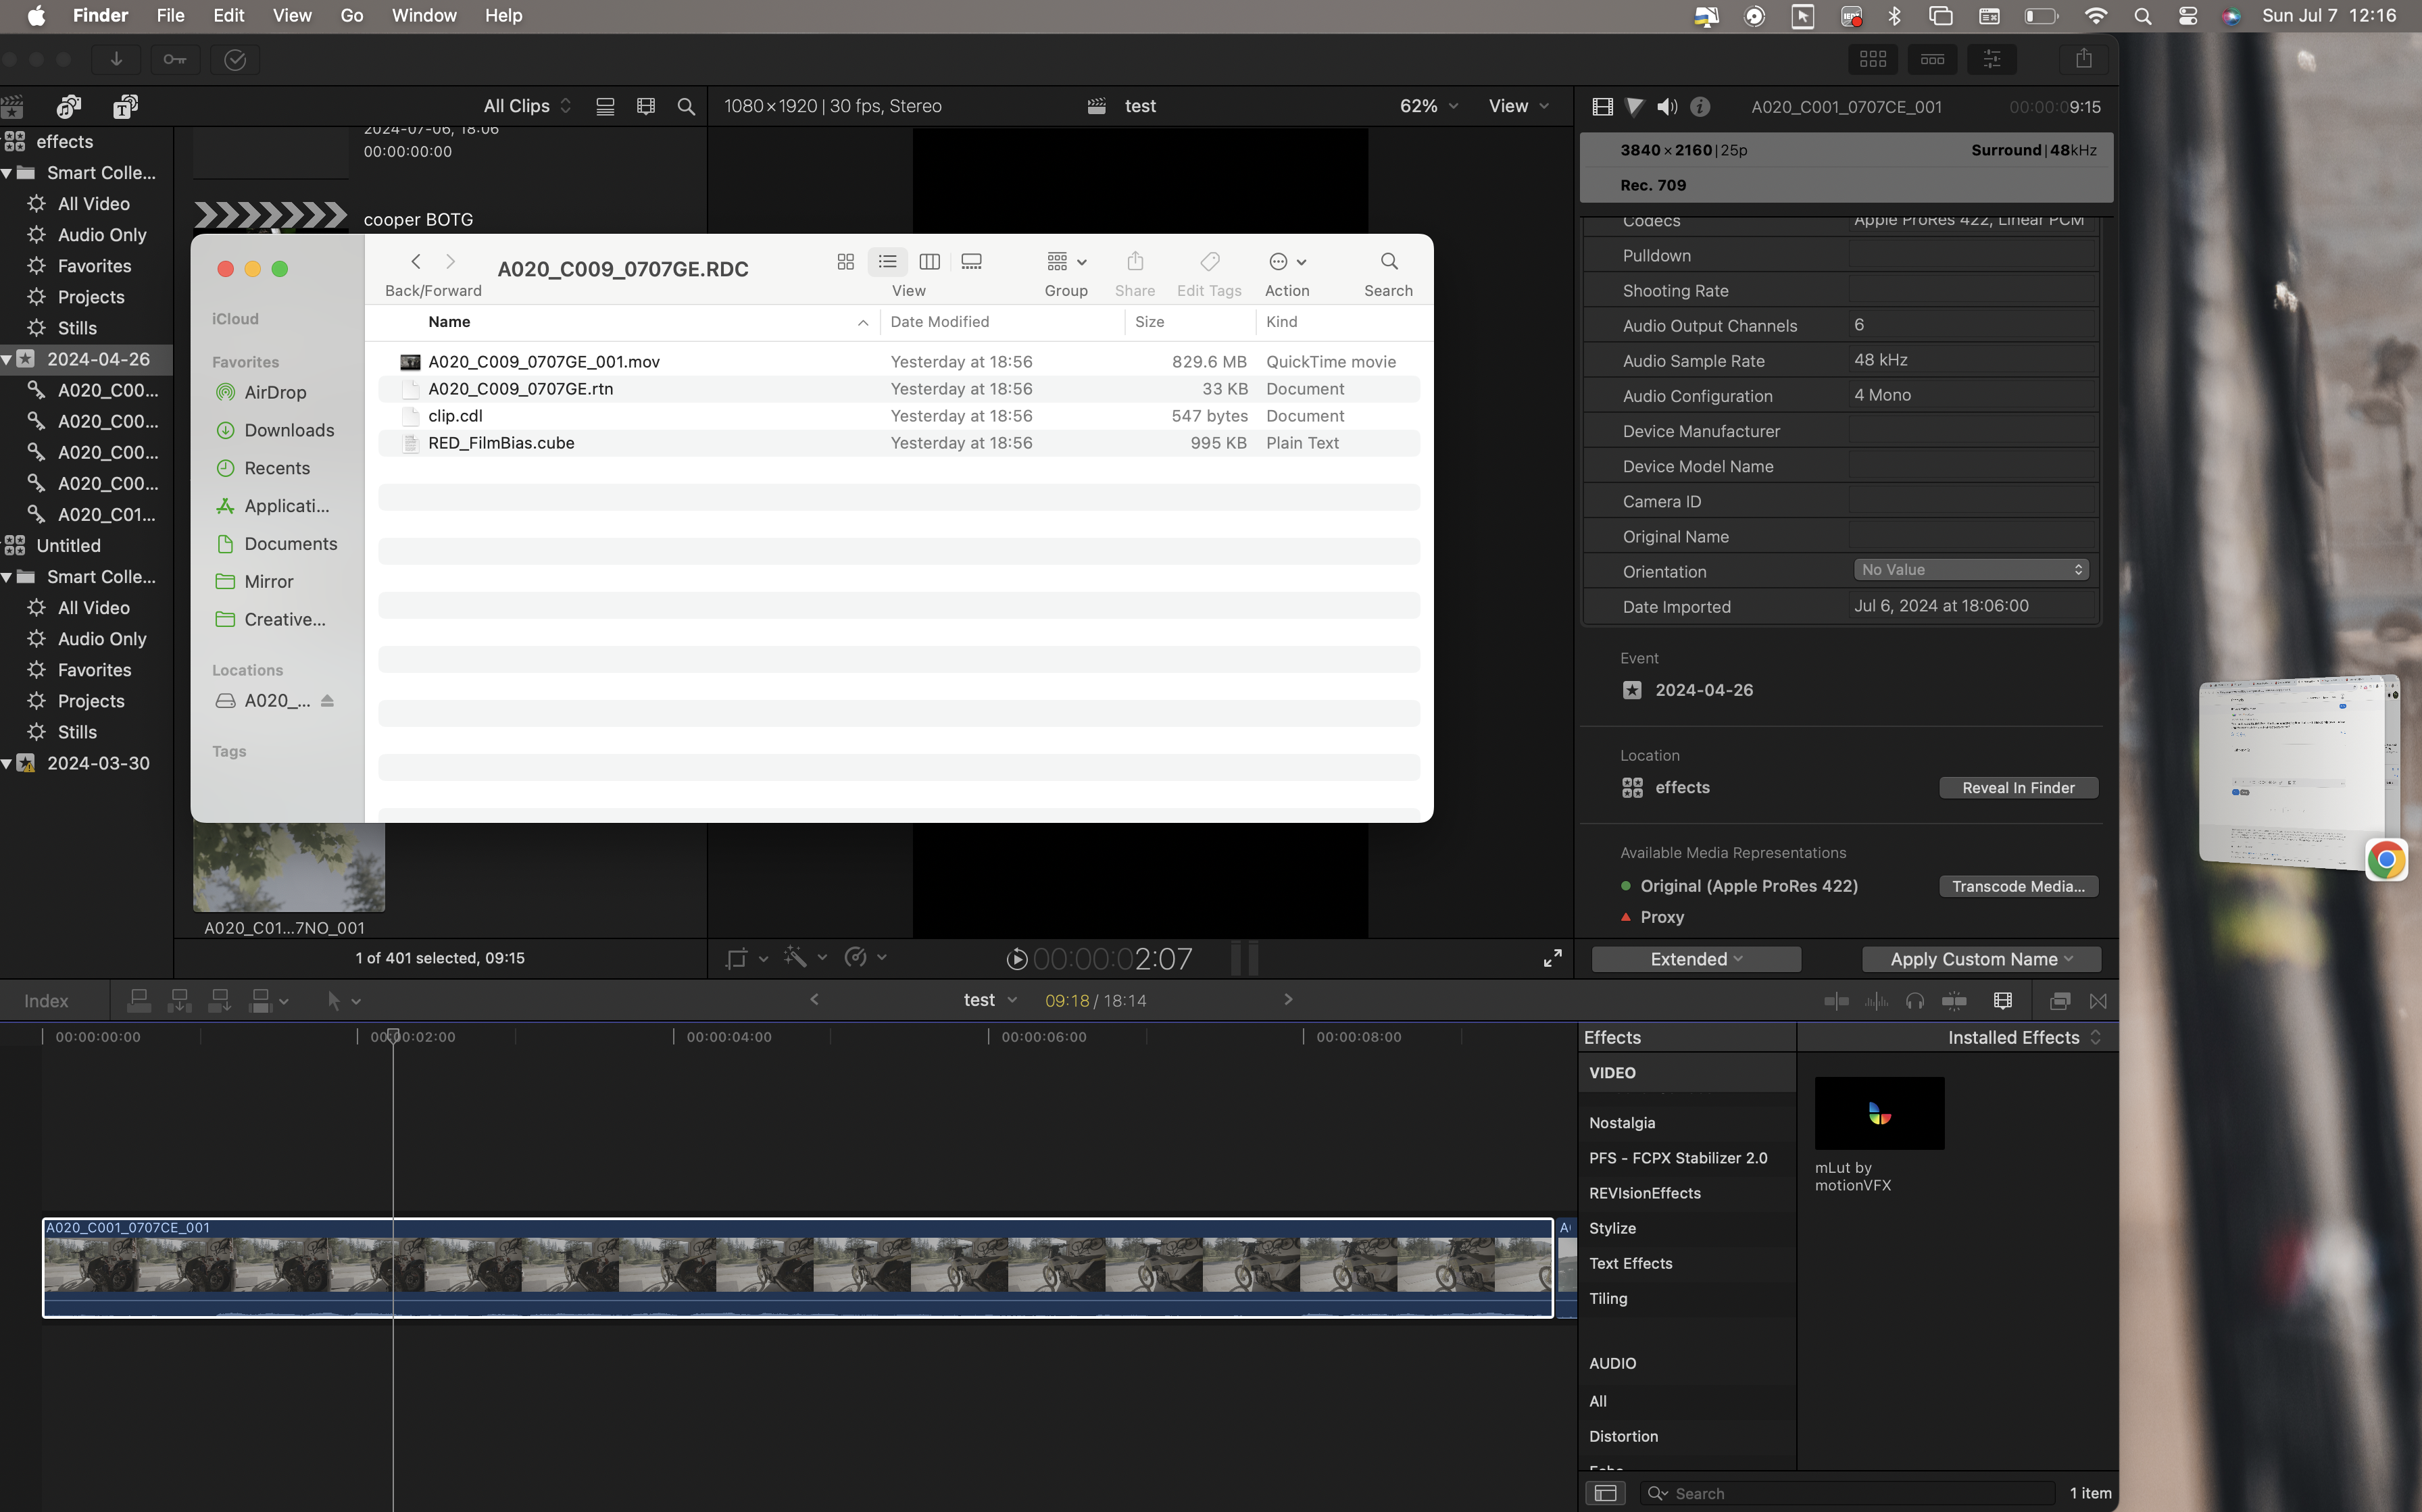Viewport: 2422px width, 1512px height.
Task: Show the info inspector icon
Action: (x=1700, y=106)
